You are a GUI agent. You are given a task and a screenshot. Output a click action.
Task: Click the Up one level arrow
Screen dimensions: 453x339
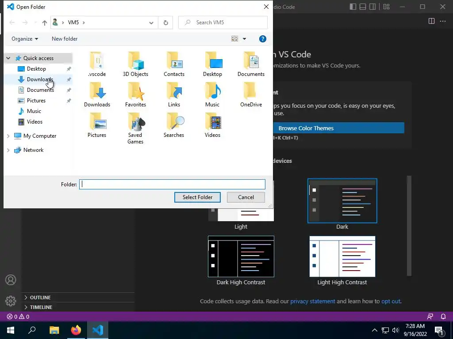click(45, 23)
